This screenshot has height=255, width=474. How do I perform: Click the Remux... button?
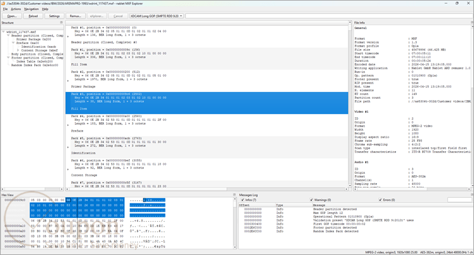coord(76,16)
